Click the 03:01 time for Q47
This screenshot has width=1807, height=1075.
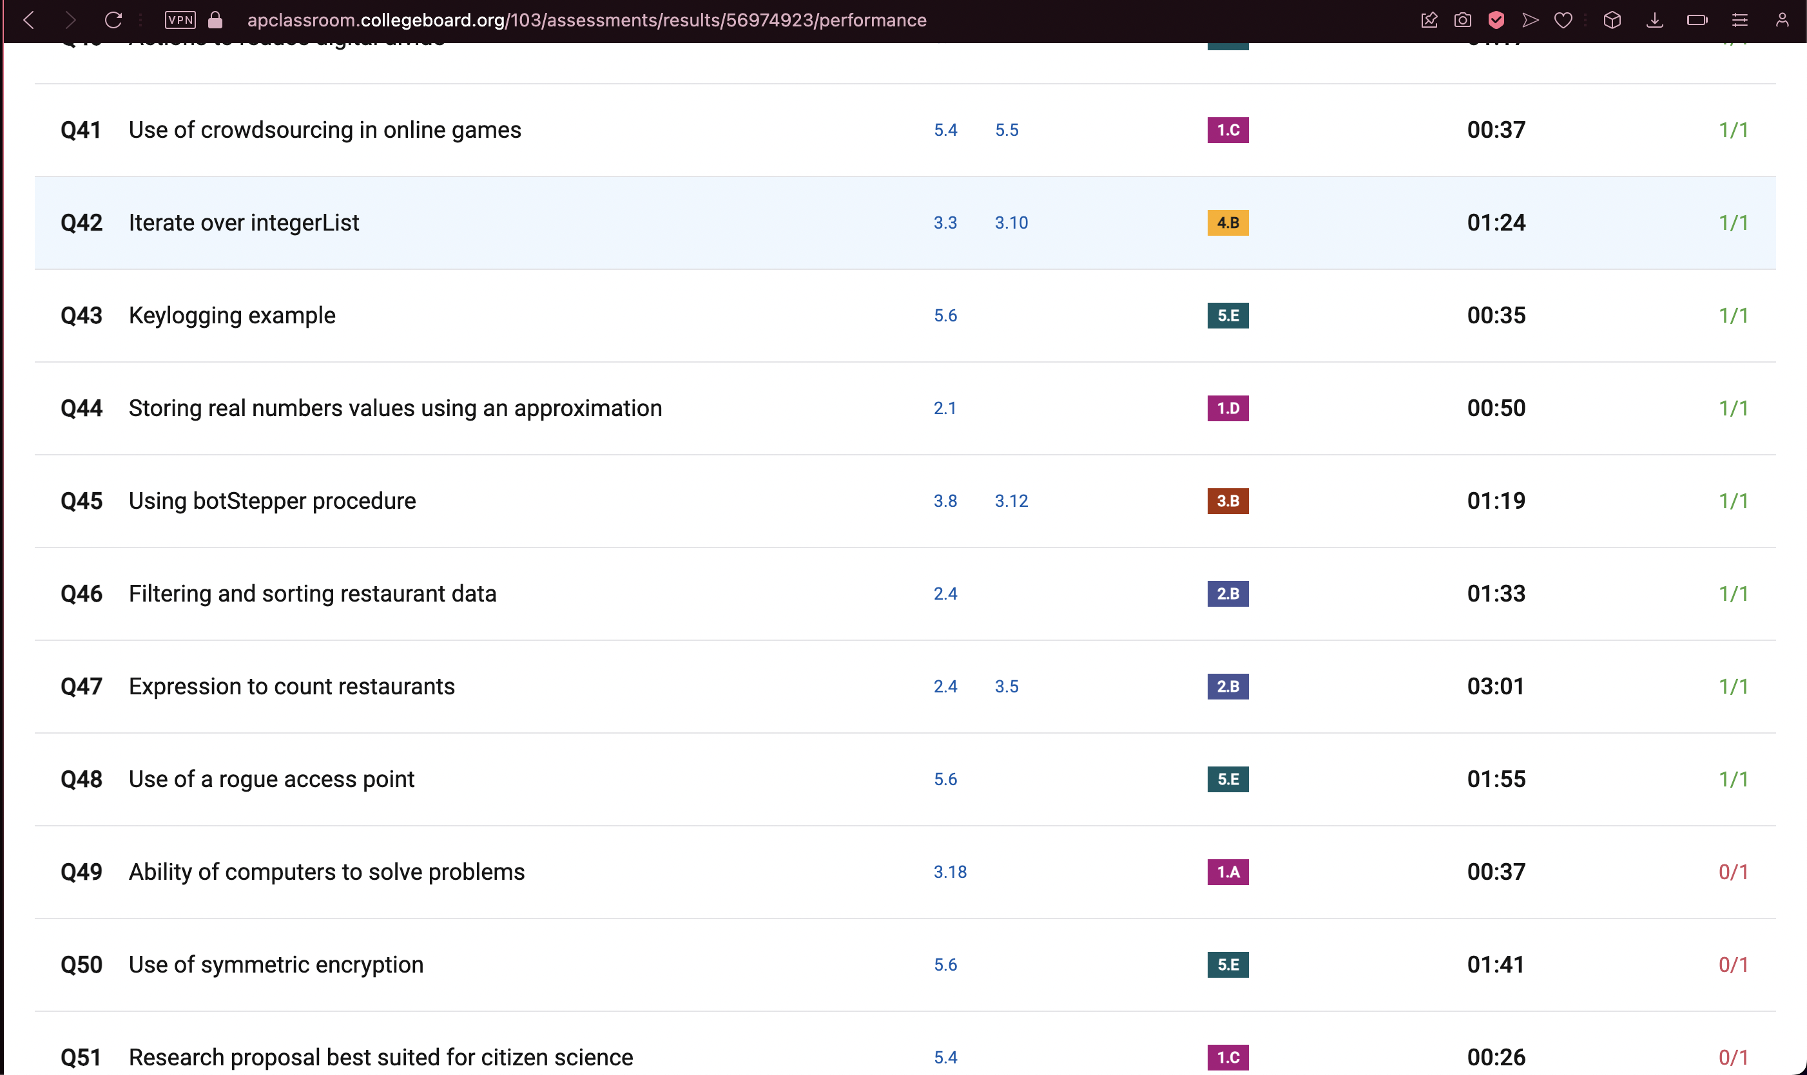click(1496, 687)
